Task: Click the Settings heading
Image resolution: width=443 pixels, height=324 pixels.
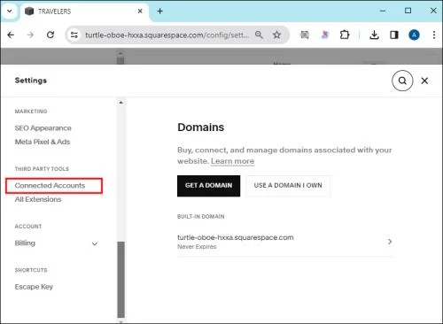Action: [x=31, y=81]
